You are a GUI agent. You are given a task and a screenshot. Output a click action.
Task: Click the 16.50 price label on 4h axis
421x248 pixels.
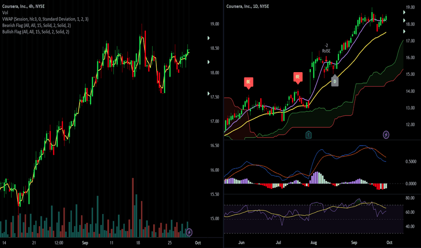point(215,146)
